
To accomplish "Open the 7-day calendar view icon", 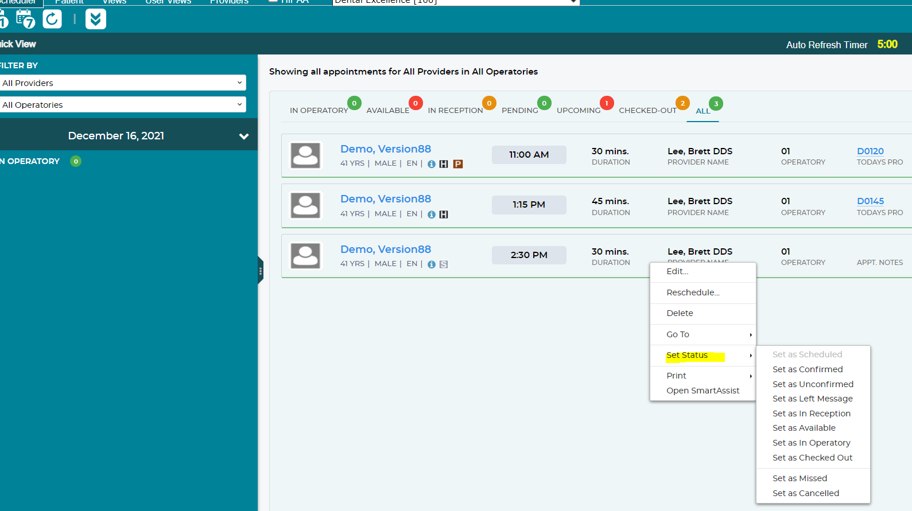I will click(25, 19).
